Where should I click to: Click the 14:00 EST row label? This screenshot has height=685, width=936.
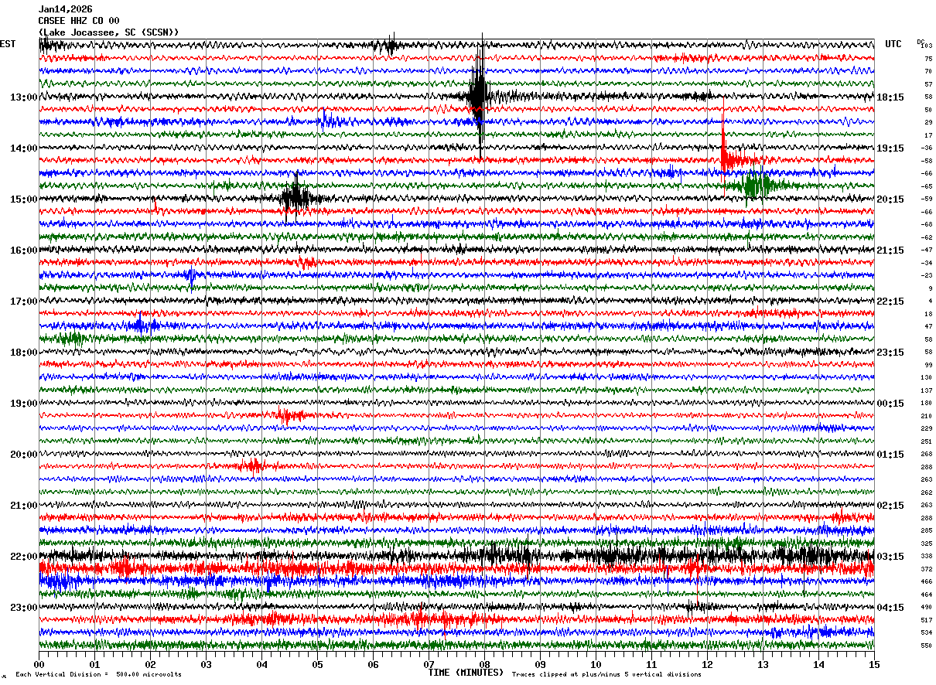point(23,148)
